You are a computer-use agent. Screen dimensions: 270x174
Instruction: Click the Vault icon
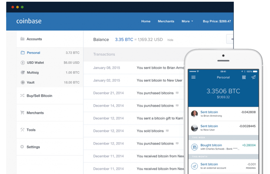(x=23, y=82)
